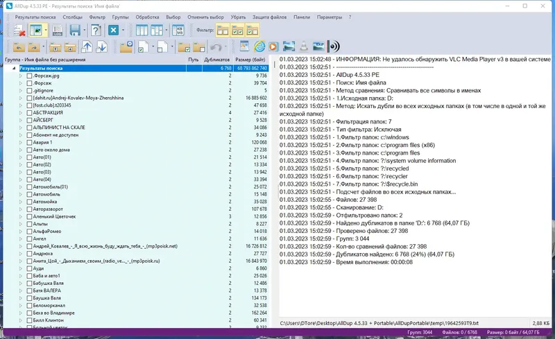Check the box for Автомойка
Screen dimensions: 555x339
coord(29,202)
